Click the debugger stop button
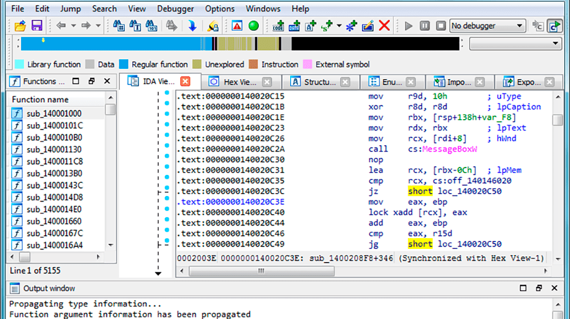 point(441,26)
